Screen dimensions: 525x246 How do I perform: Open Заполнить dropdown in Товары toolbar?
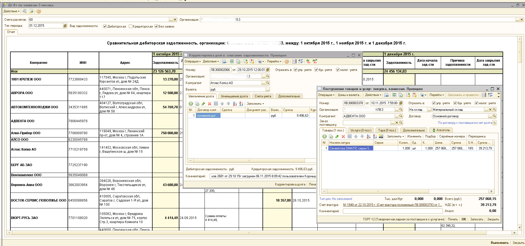(x=395, y=136)
